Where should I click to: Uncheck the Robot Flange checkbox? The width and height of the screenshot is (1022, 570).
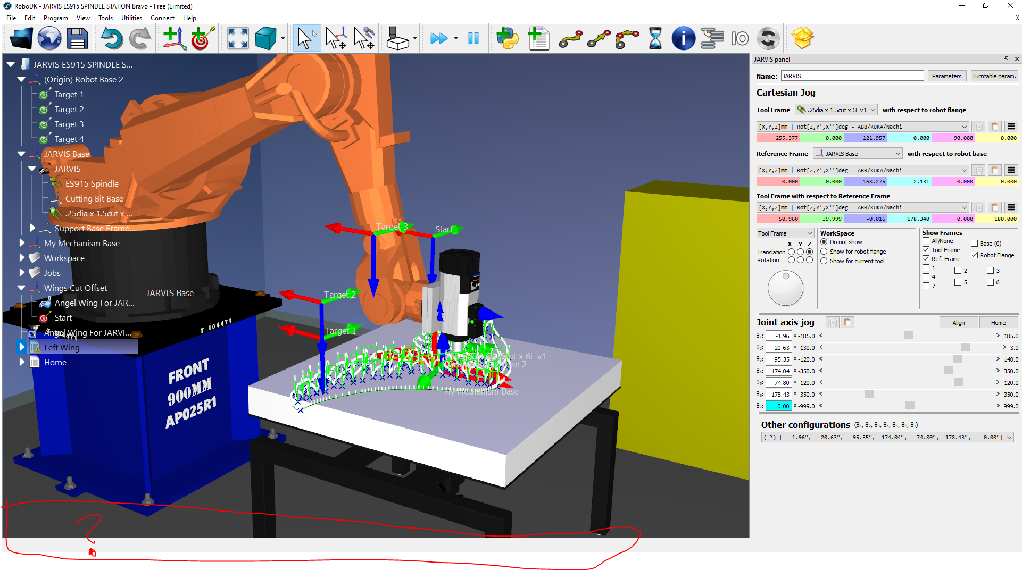974,255
